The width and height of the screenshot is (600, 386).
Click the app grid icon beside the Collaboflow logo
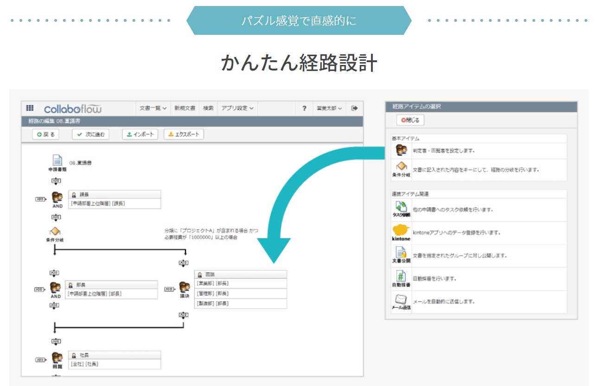click(x=30, y=108)
